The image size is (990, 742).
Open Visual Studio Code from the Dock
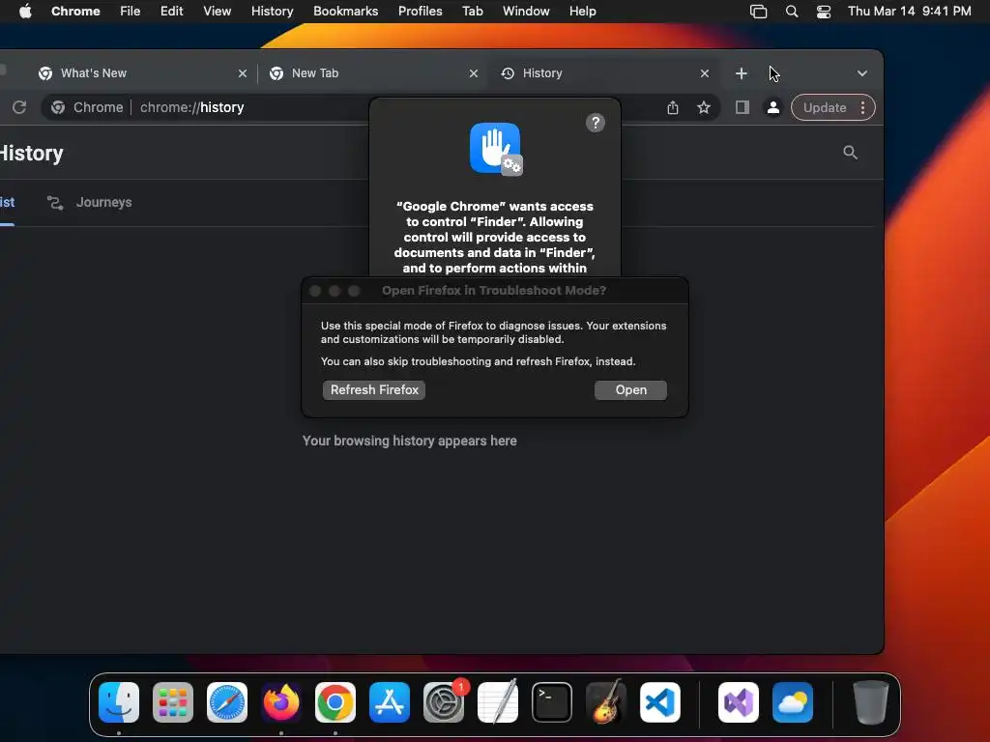660,702
